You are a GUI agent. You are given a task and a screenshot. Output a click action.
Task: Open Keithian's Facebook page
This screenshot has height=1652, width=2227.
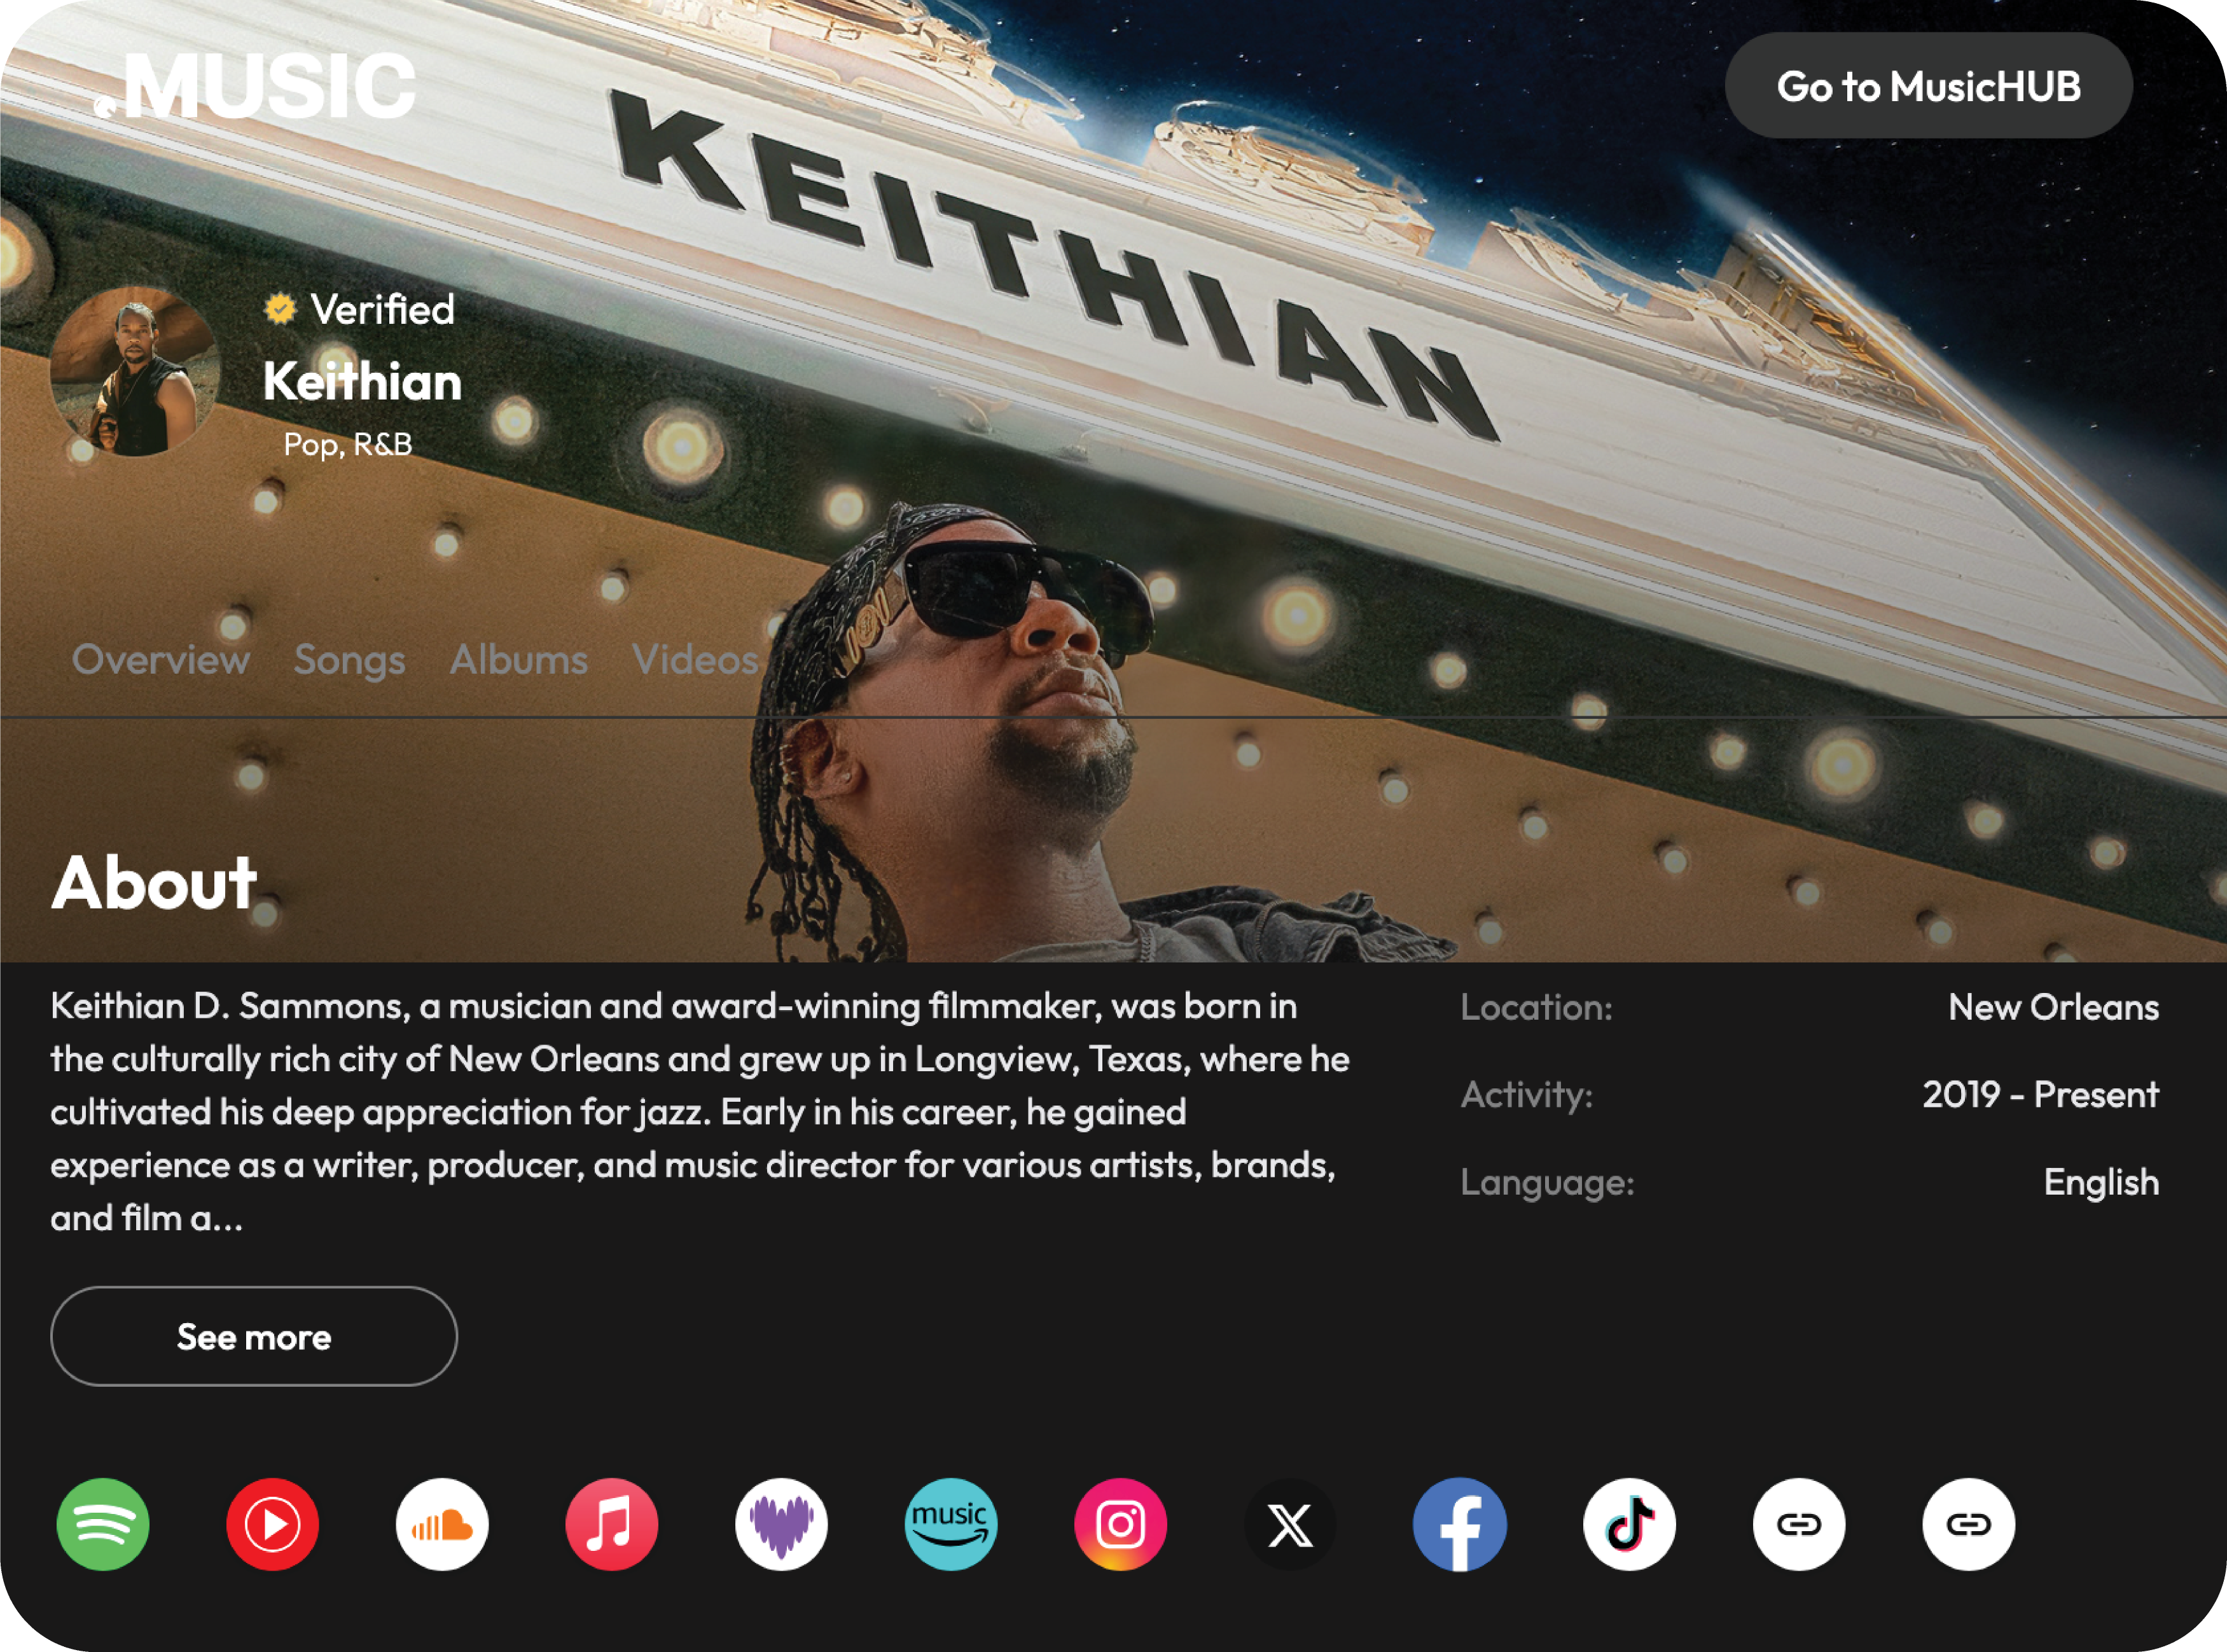click(1460, 1525)
